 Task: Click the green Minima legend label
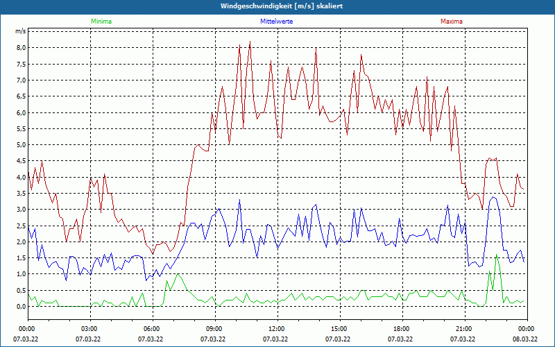[x=101, y=22]
